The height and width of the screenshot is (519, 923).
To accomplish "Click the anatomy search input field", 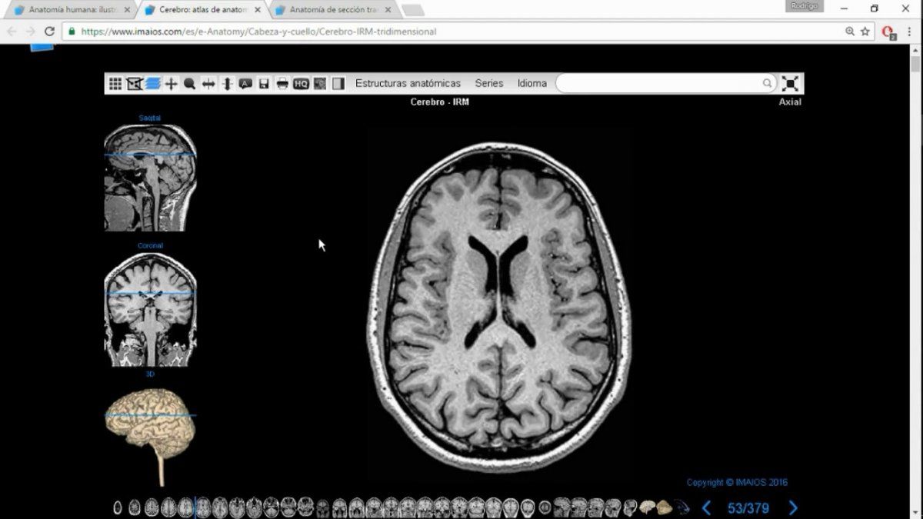I will (660, 83).
